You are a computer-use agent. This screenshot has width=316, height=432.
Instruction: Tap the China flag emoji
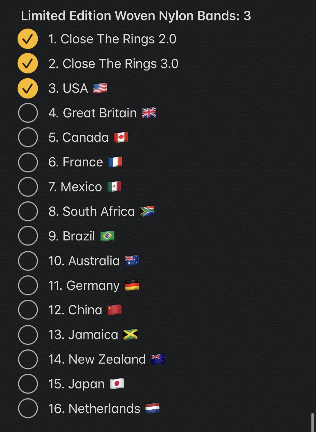114,310
